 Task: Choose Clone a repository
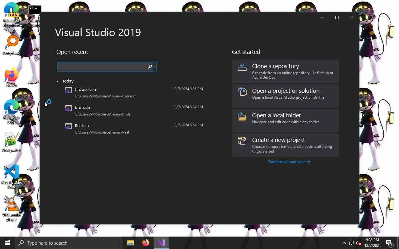point(285,71)
